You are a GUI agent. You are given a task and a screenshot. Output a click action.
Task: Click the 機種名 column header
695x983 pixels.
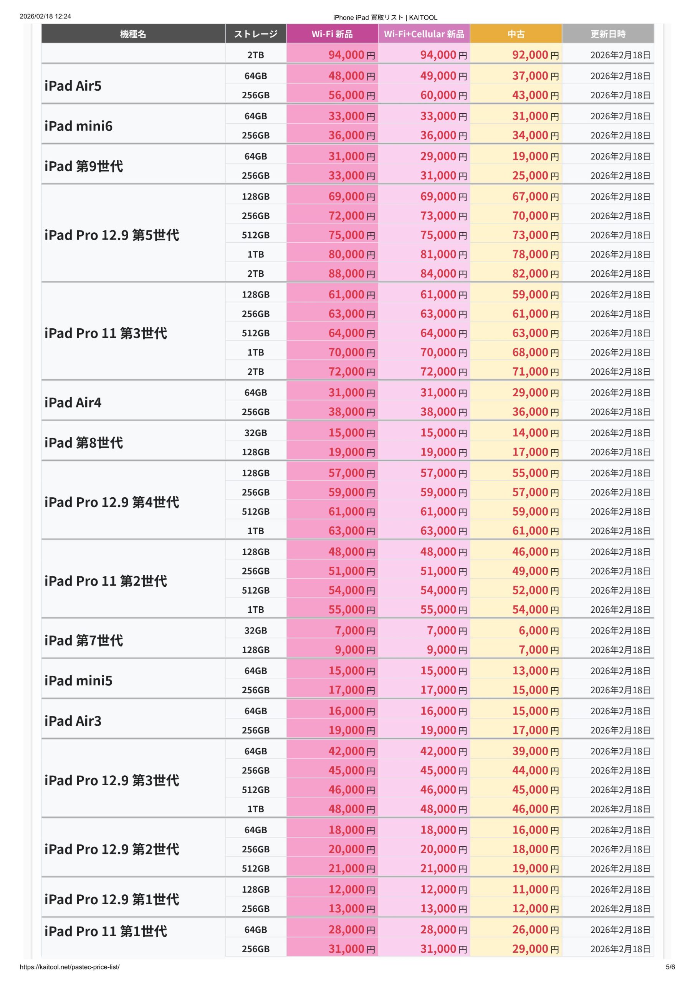pos(133,34)
